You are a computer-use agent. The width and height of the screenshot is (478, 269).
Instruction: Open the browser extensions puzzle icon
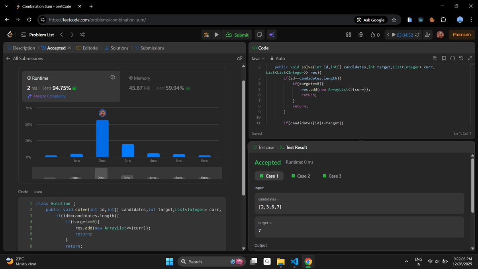(x=443, y=20)
